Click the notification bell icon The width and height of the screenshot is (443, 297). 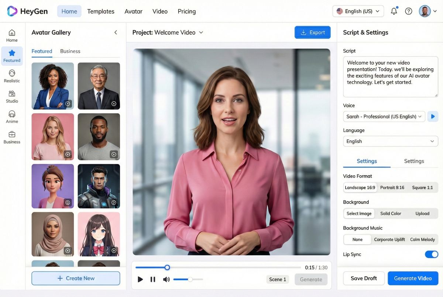(x=394, y=11)
